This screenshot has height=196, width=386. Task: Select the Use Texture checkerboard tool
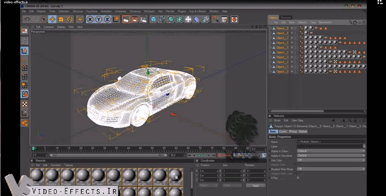click(x=25, y=104)
